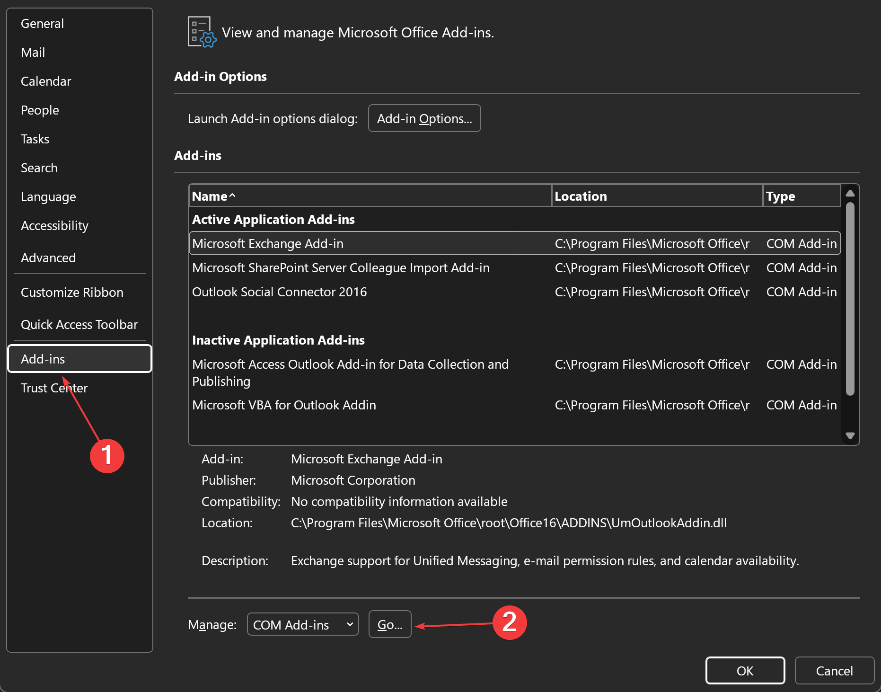Open the People options page
This screenshot has height=692, width=881.
tap(79, 110)
